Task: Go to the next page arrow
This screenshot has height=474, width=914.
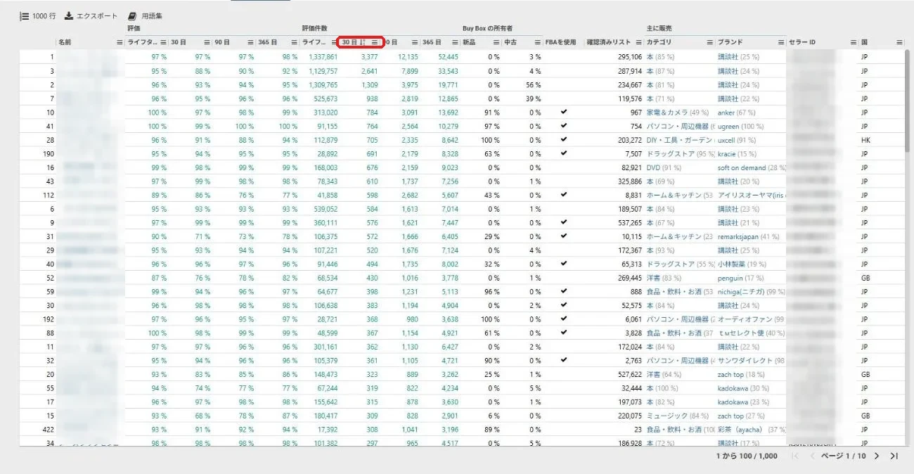Action: tap(877, 456)
